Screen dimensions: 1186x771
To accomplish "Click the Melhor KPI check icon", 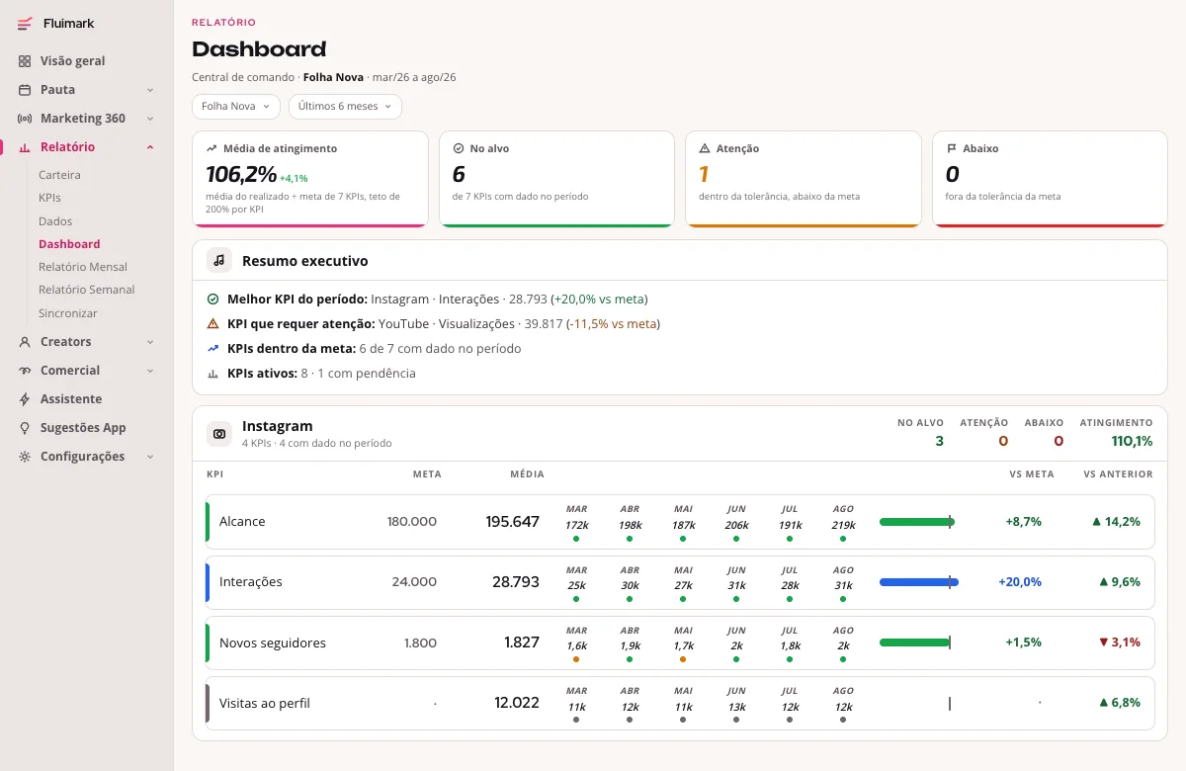I will click(212, 299).
